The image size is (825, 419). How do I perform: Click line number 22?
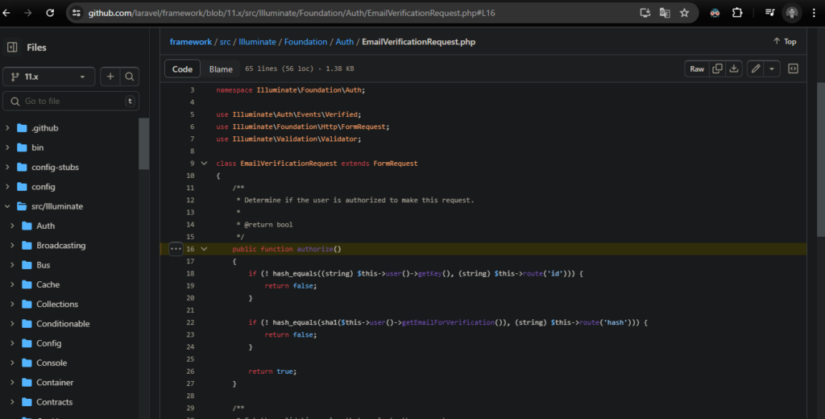[x=190, y=322]
